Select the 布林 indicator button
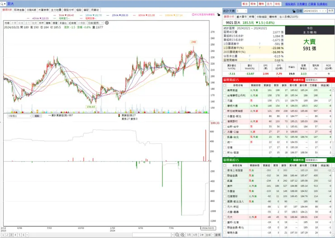 click(x=41, y=23)
